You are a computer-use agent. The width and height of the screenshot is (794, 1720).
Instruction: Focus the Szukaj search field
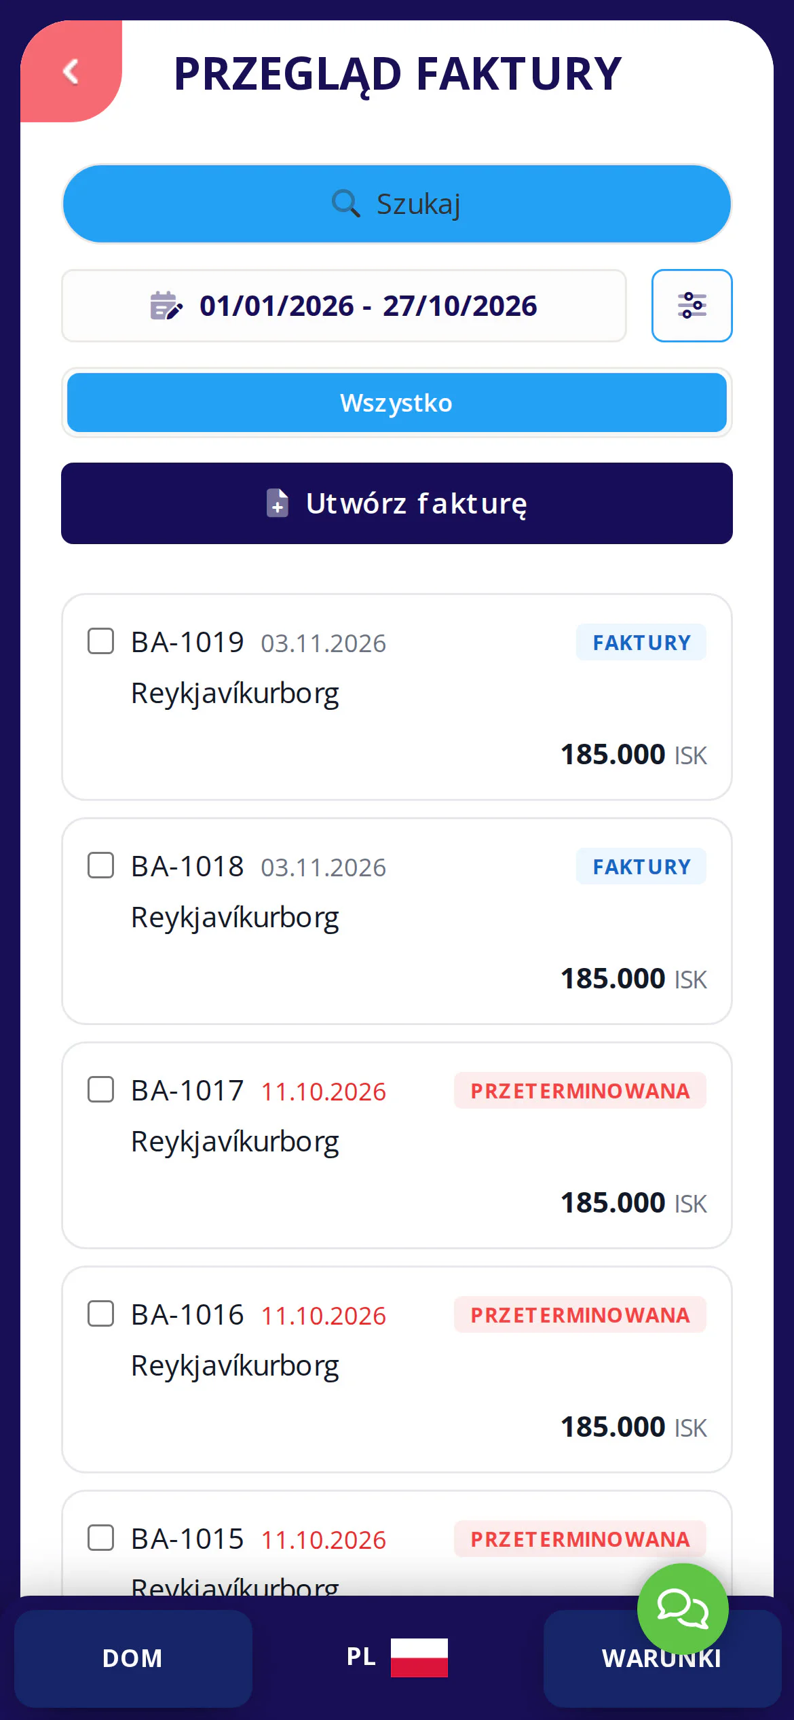click(x=397, y=204)
